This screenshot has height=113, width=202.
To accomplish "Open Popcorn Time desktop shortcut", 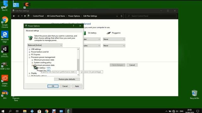I will coord(16,99).
